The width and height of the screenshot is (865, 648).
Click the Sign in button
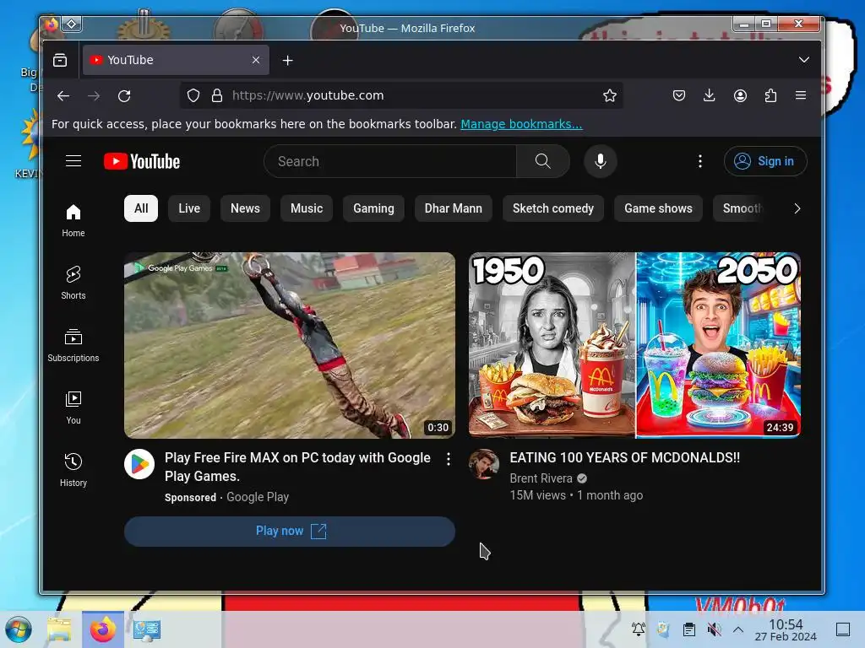765,161
